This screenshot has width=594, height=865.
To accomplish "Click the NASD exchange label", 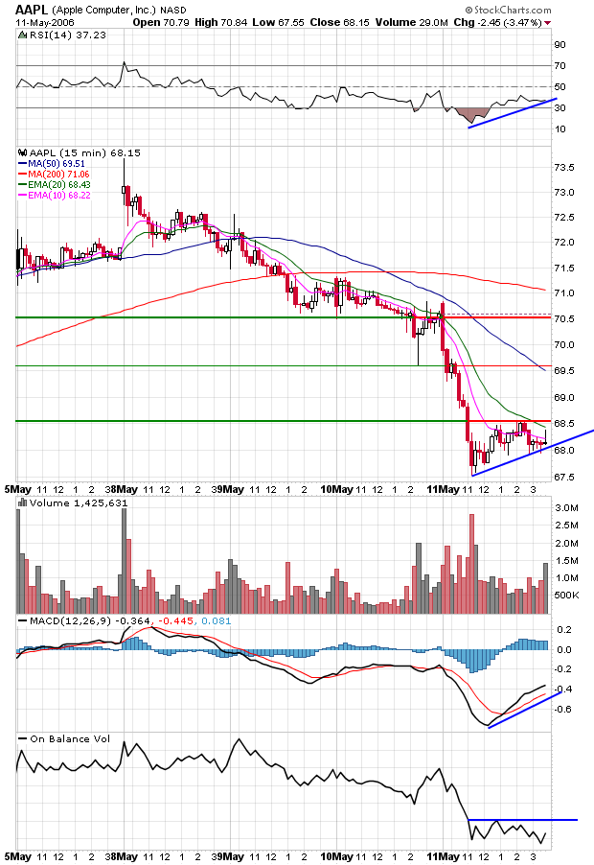I will pyautogui.click(x=173, y=10).
